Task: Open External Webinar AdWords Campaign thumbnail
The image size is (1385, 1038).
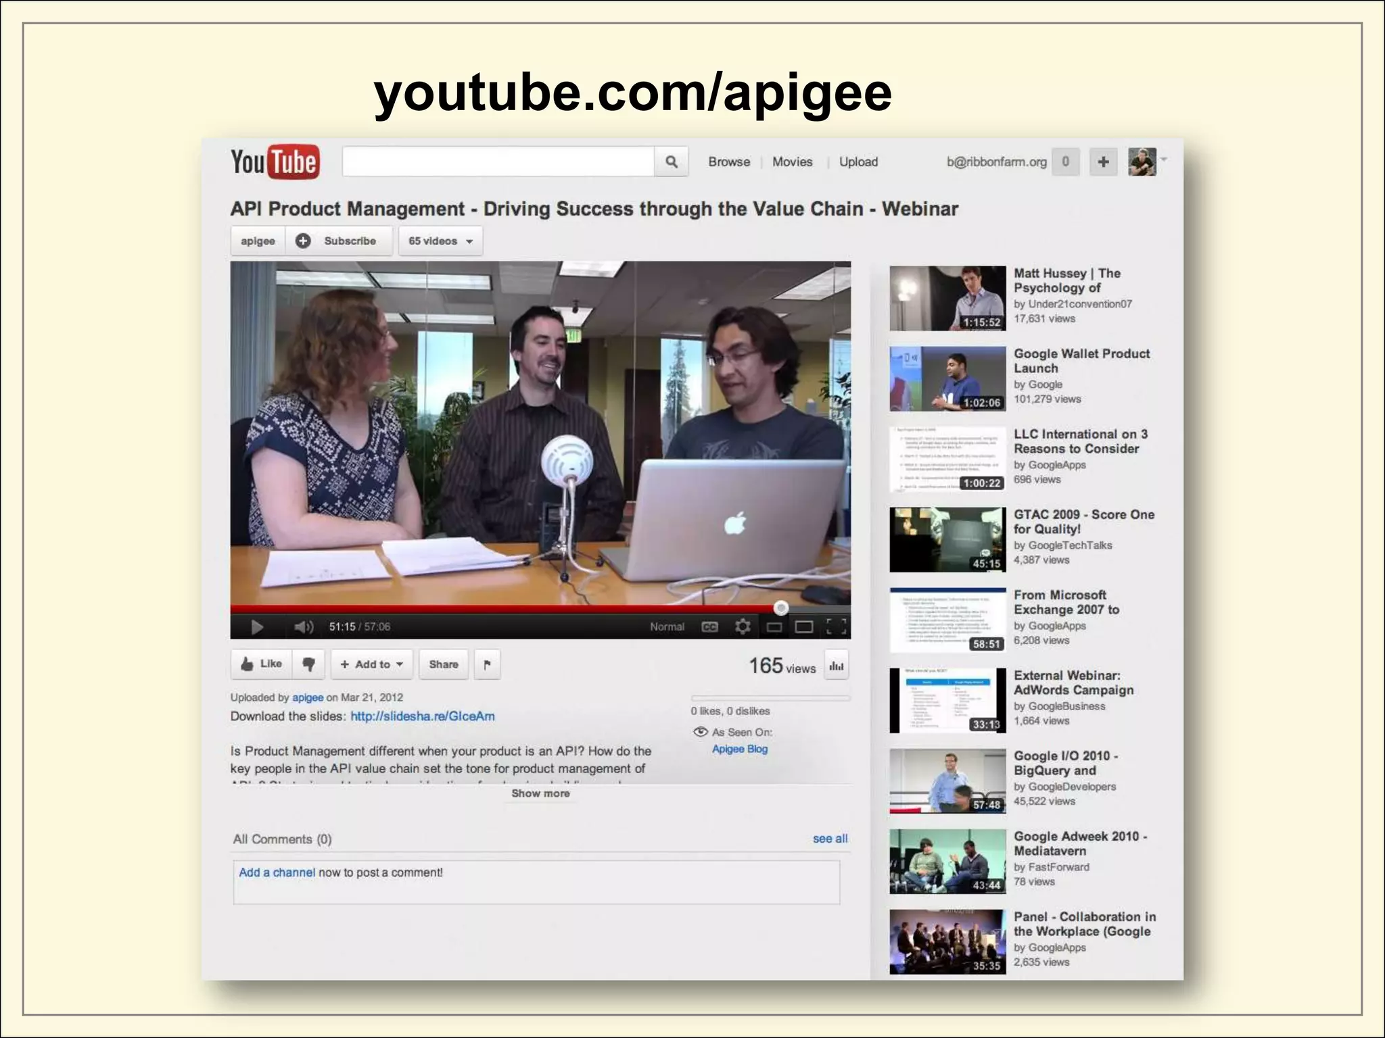Action: [947, 700]
